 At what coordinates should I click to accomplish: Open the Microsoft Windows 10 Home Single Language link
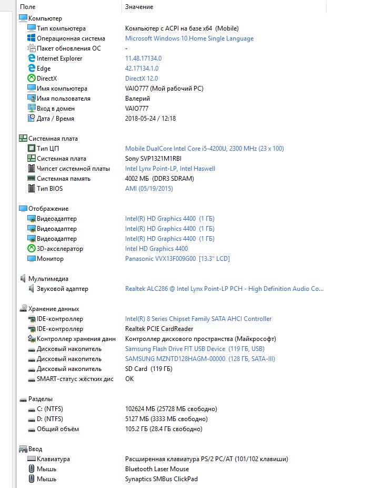pos(189,38)
